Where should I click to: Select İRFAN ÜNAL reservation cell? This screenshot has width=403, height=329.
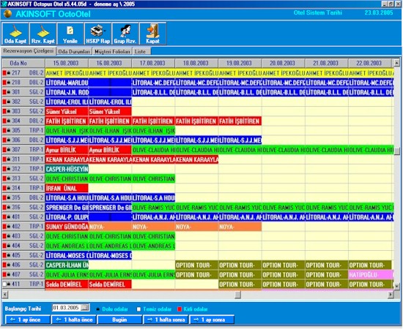coord(67,188)
